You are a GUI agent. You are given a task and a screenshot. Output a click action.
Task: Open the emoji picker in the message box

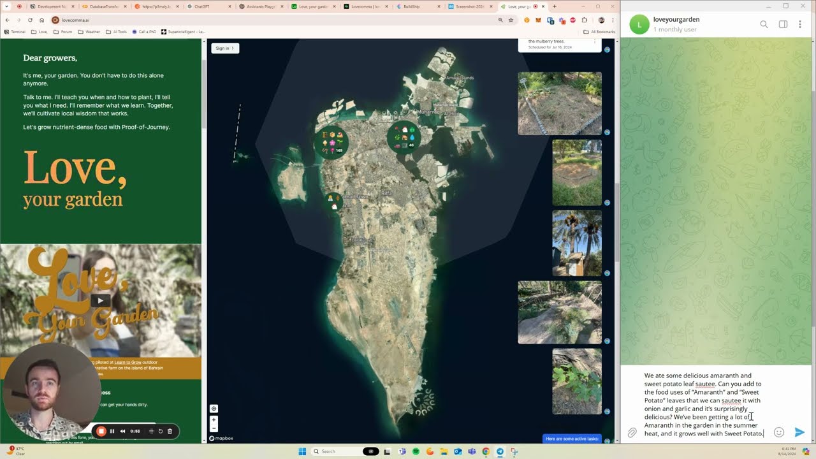click(779, 432)
